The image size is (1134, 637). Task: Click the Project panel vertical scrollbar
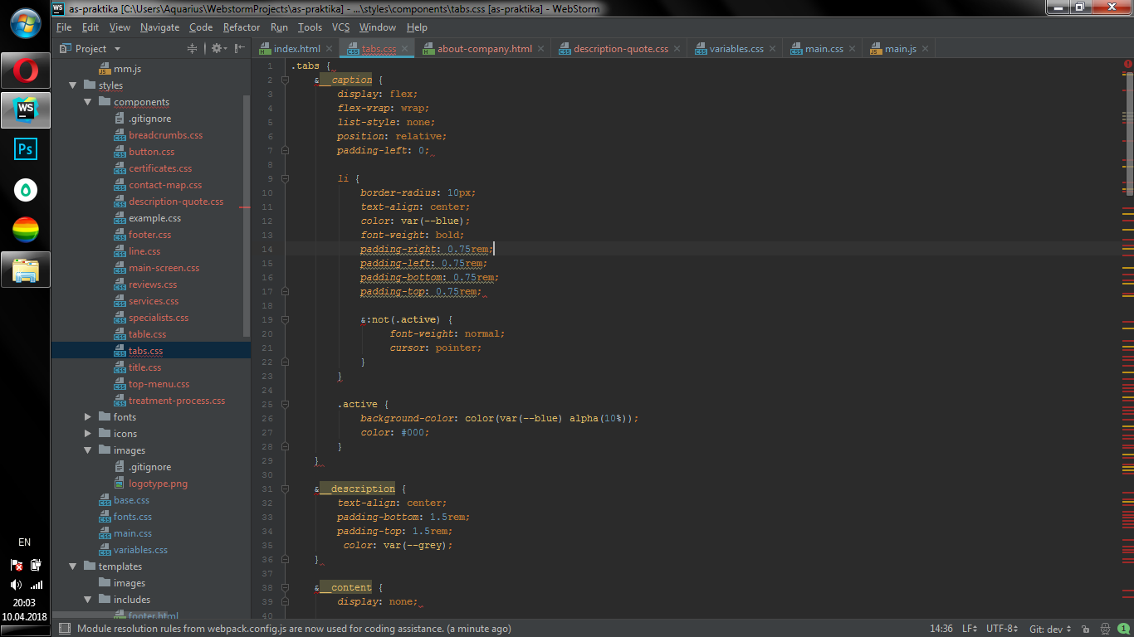point(246,216)
